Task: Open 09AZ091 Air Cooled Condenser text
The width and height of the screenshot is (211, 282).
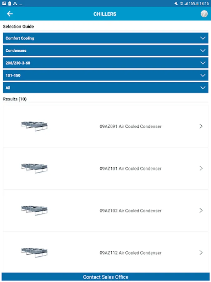Action: (130, 127)
